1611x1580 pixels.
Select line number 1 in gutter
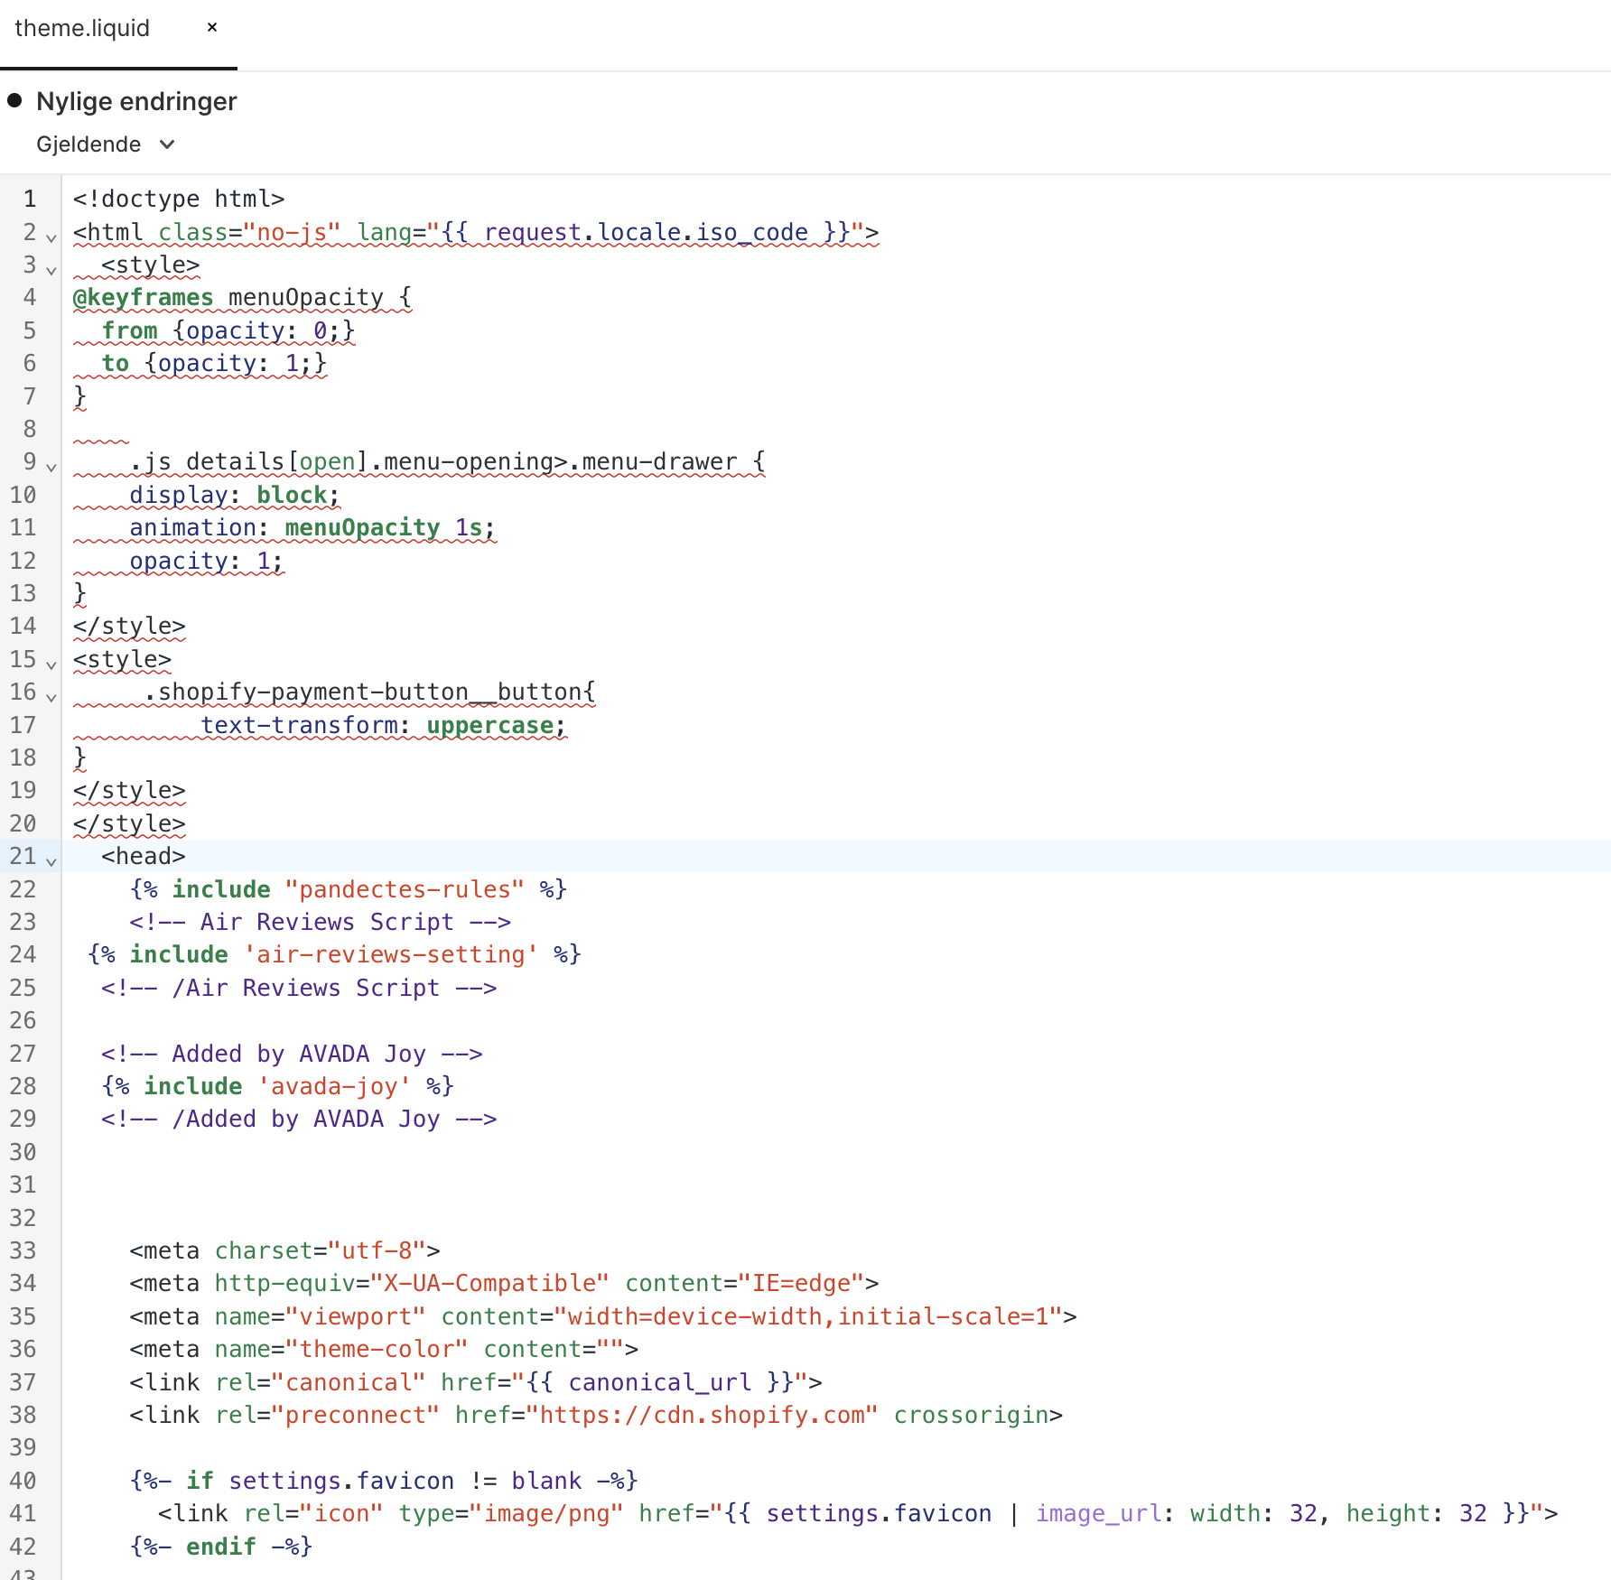click(29, 199)
